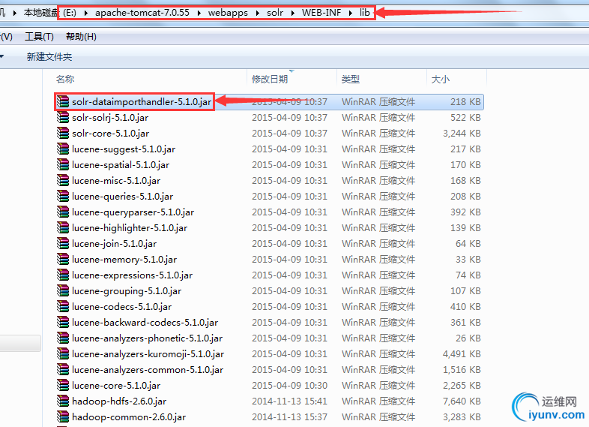Click the lucene-grouping-5.1.0.jar archive icon
The height and width of the screenshot is (427, 589).
63,291
